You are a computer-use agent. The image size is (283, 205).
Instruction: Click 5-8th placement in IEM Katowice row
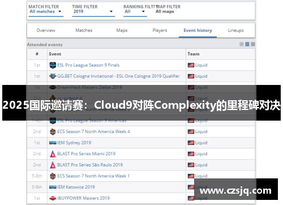pos(37,187)
